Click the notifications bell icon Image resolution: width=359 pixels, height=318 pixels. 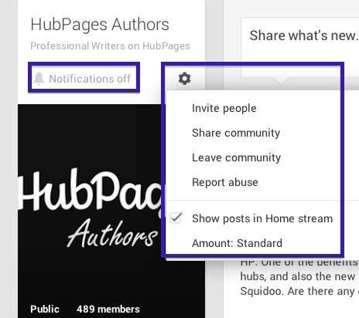click(39, 79)
